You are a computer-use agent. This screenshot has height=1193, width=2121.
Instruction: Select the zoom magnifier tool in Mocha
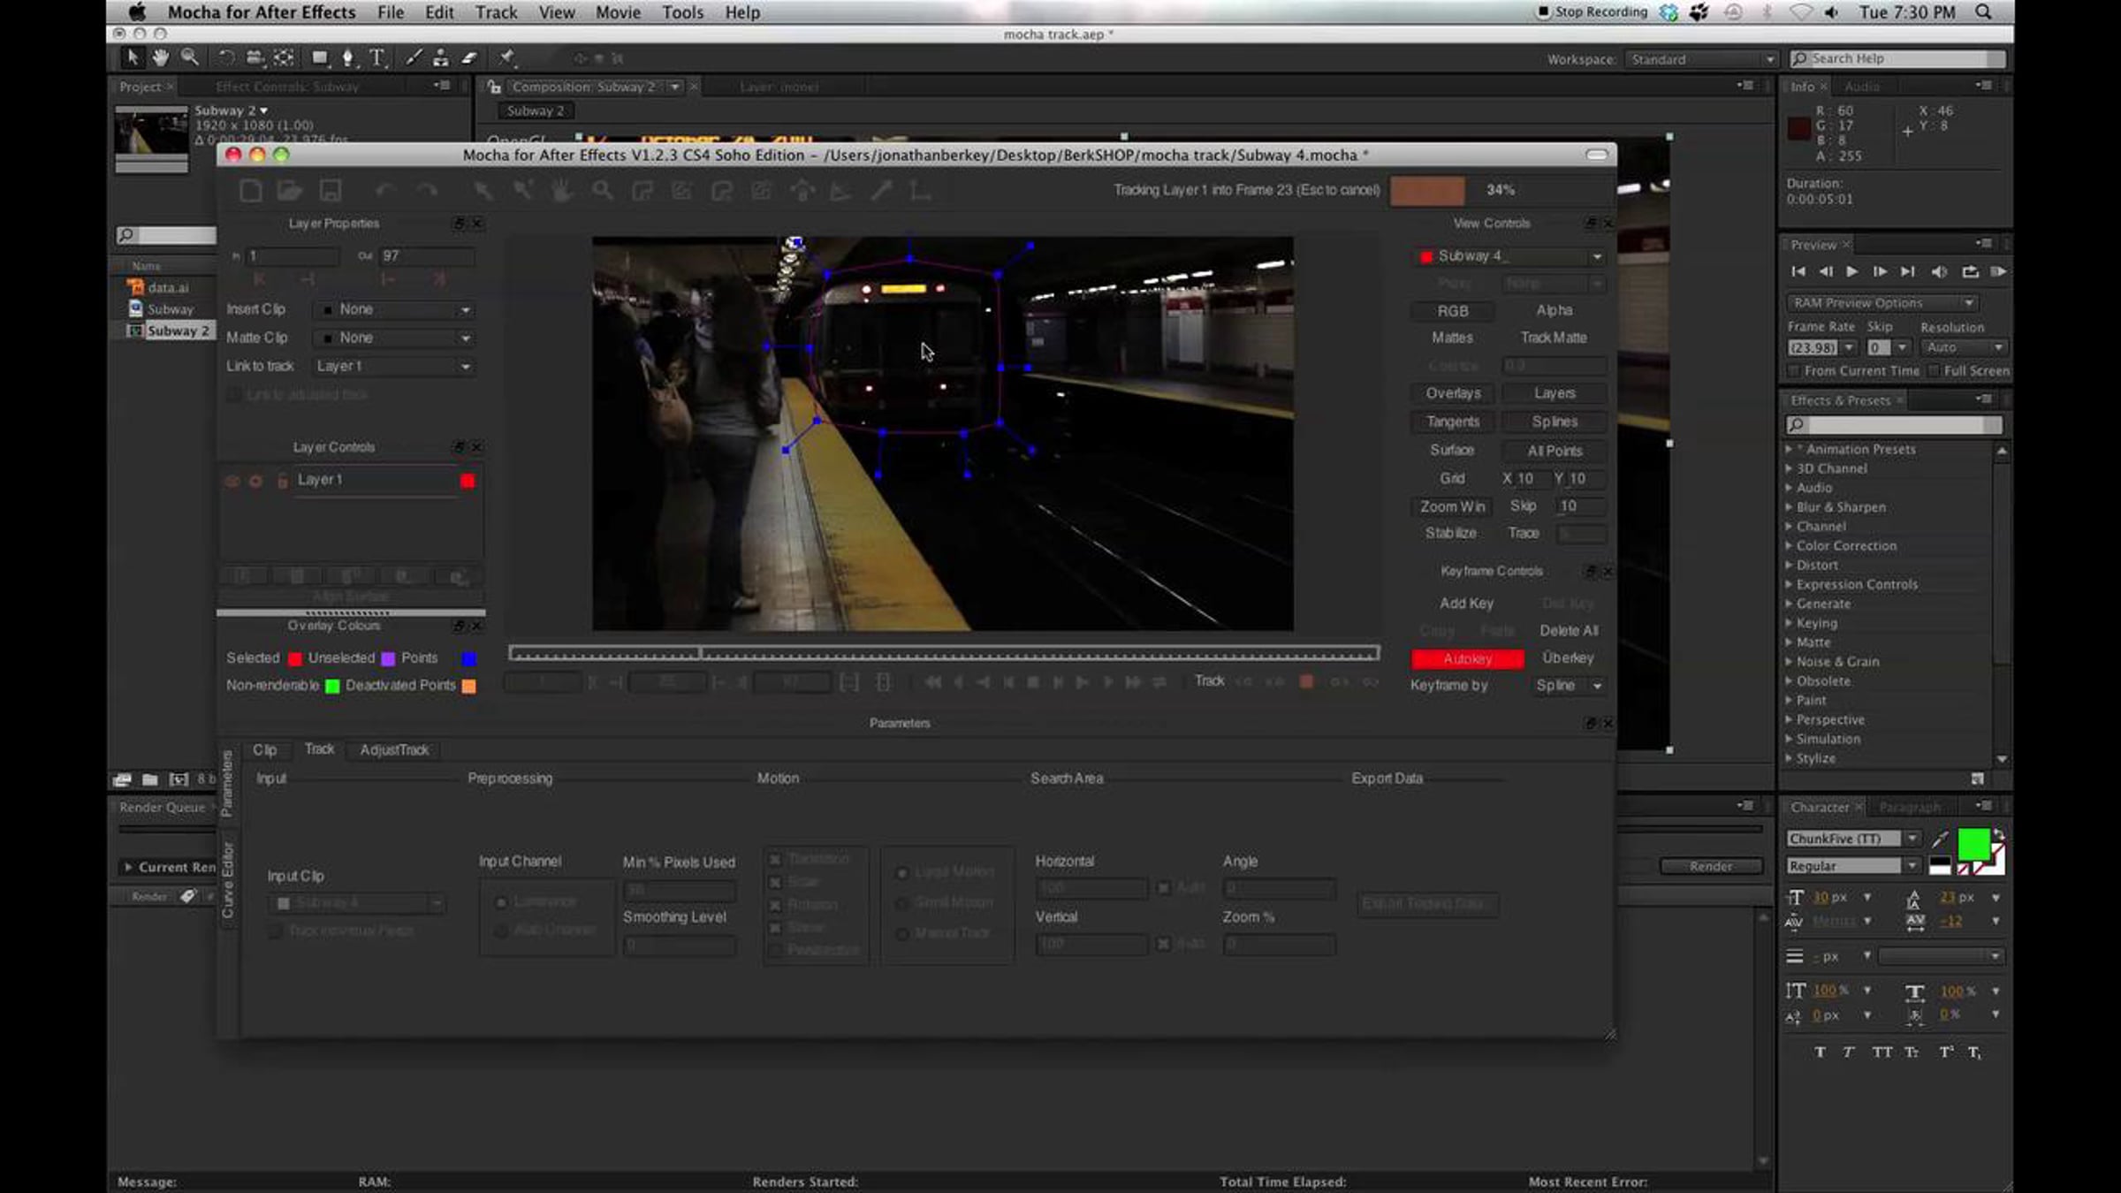point(603,191)
